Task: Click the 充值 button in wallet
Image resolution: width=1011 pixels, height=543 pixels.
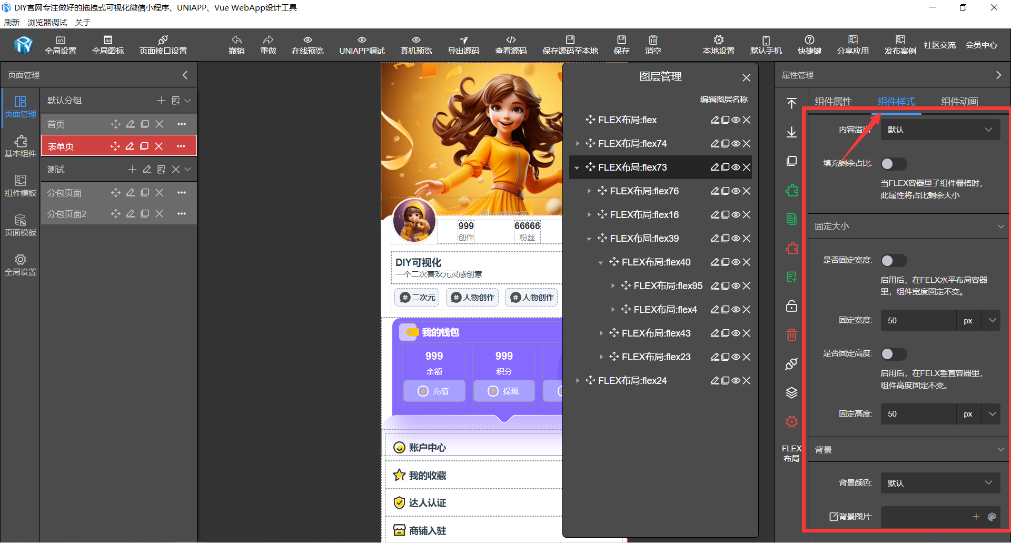Action: click(x=434, y=391)
